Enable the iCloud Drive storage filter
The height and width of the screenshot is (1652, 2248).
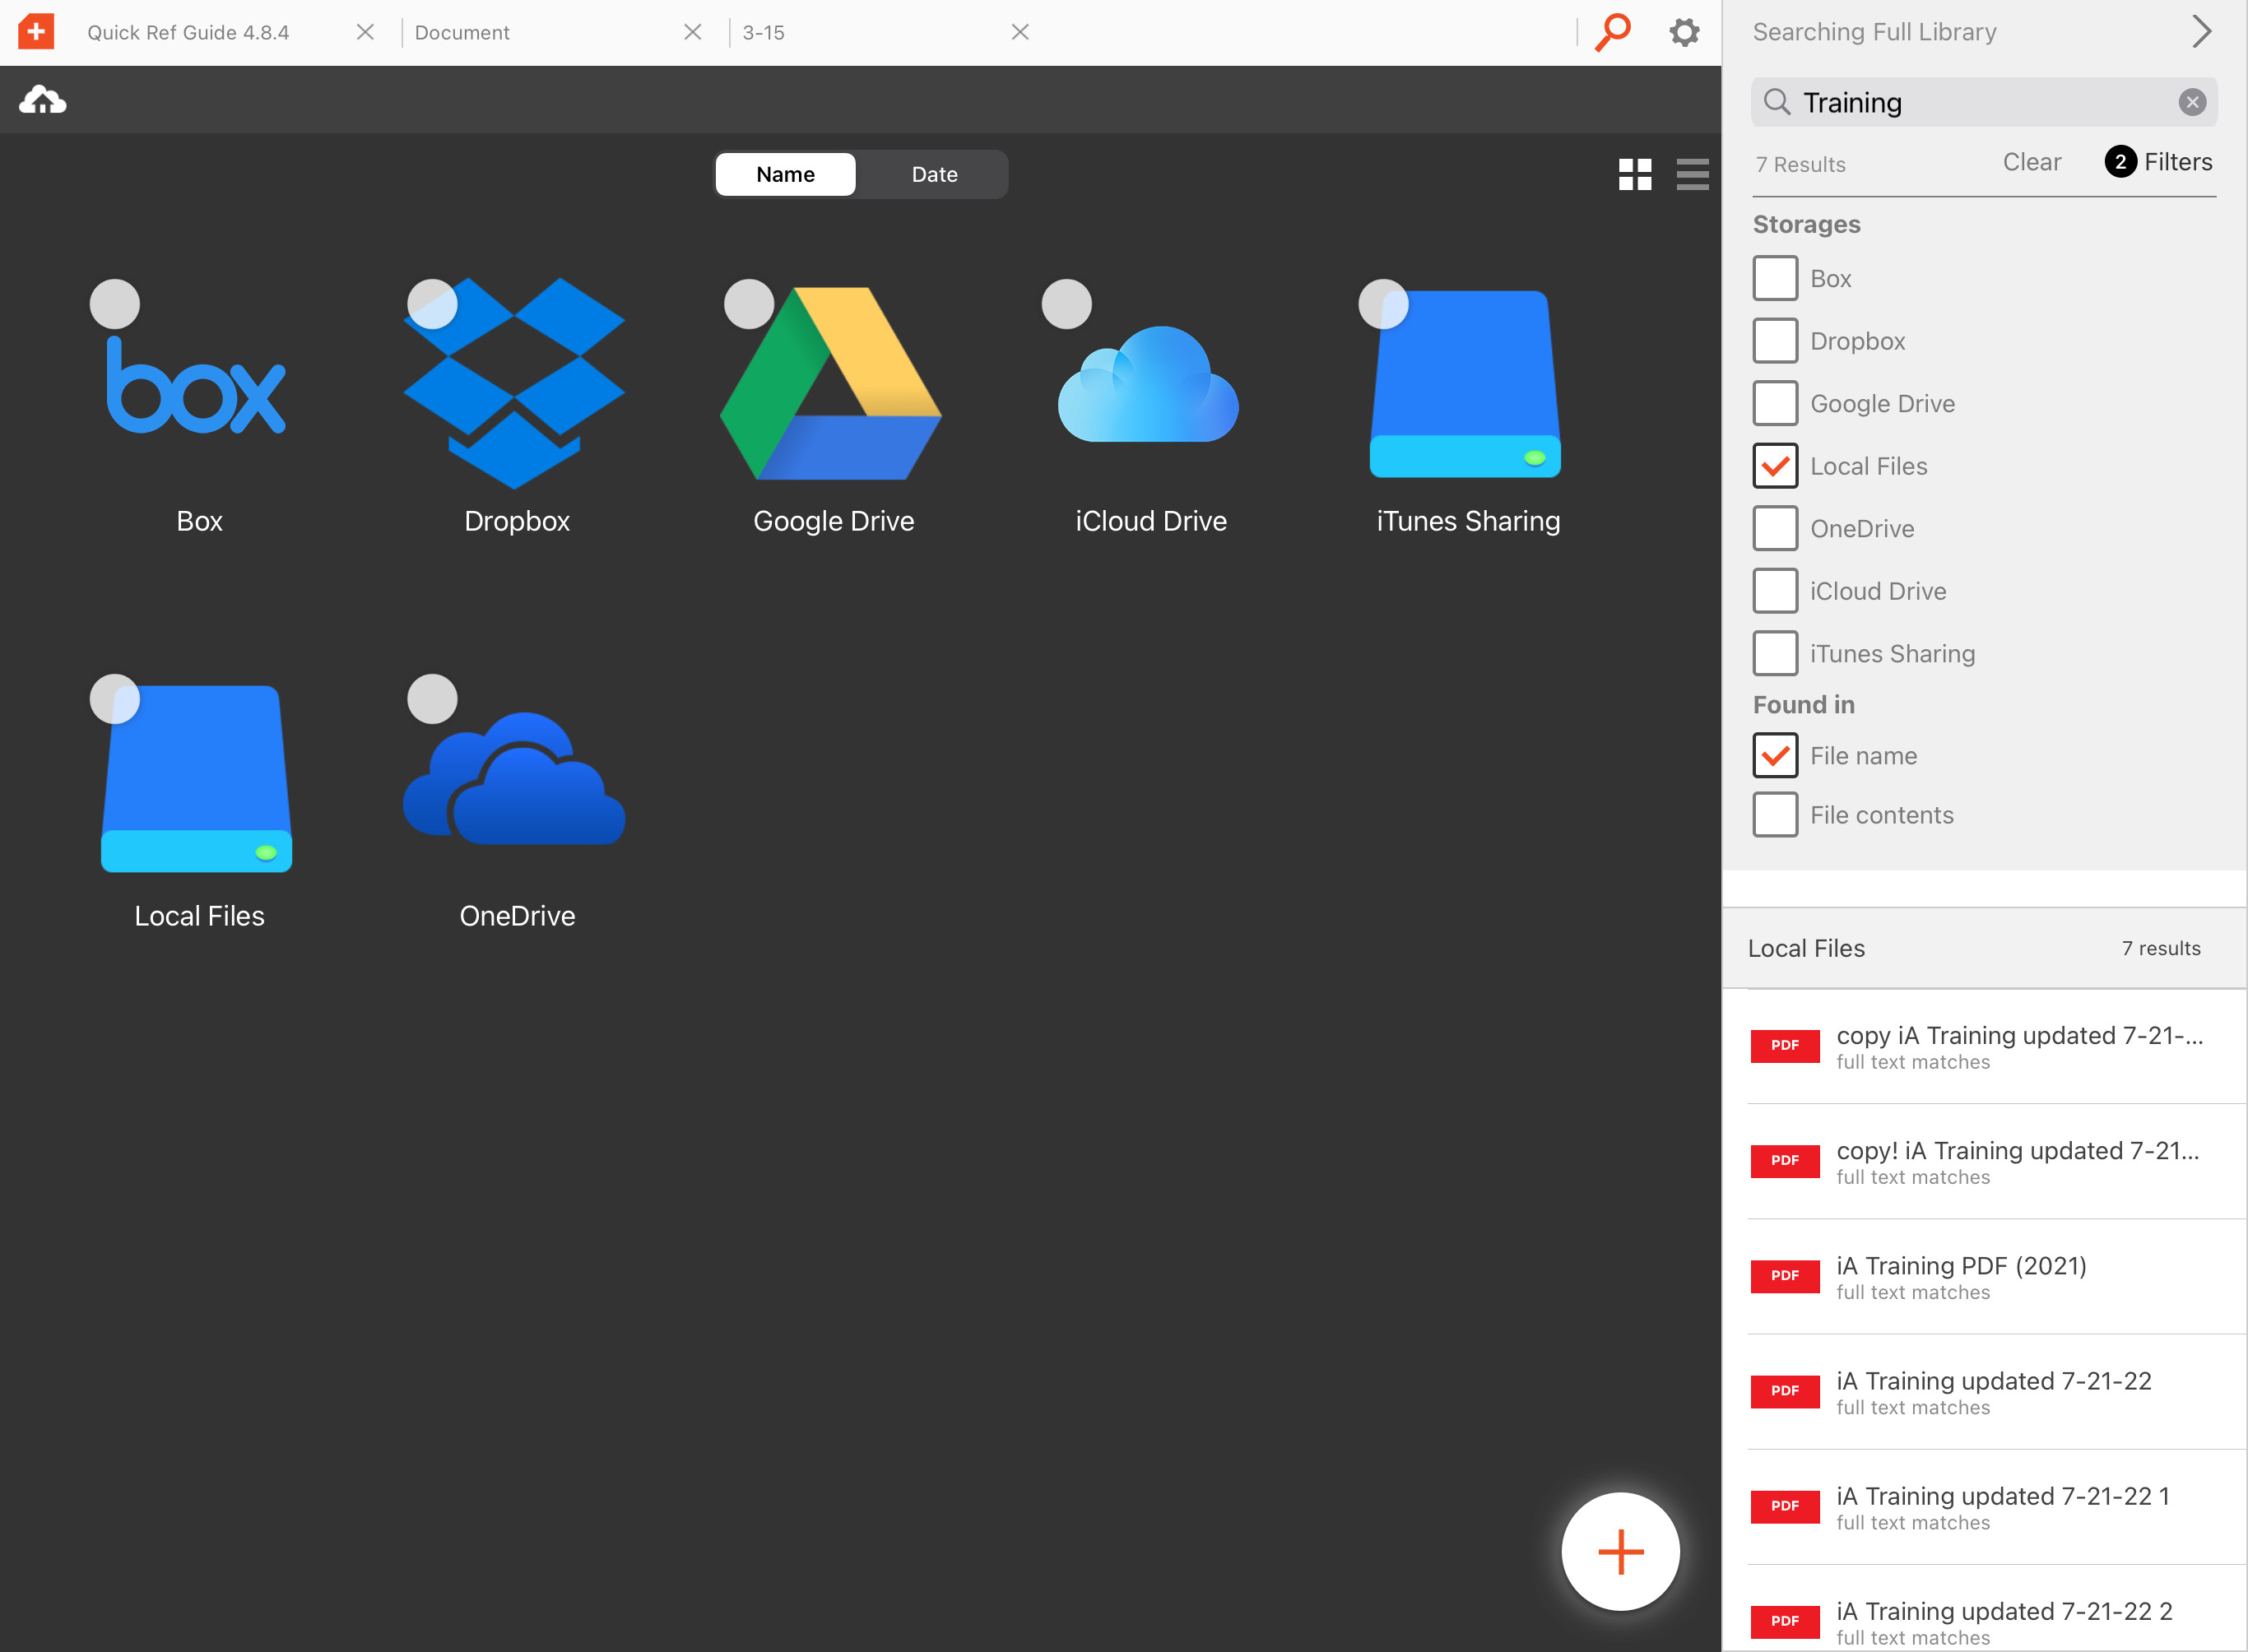(1775, 591)
